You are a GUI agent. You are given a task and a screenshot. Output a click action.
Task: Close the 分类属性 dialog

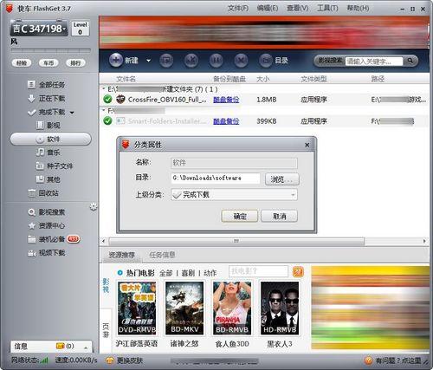[x=307, y=145]
